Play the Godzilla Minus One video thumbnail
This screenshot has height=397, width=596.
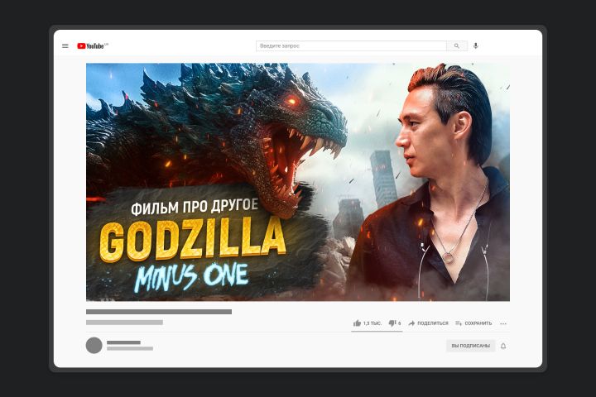[298, 182]
